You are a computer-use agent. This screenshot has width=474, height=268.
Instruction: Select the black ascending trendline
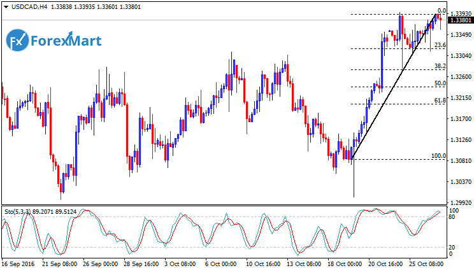point(394,85)
